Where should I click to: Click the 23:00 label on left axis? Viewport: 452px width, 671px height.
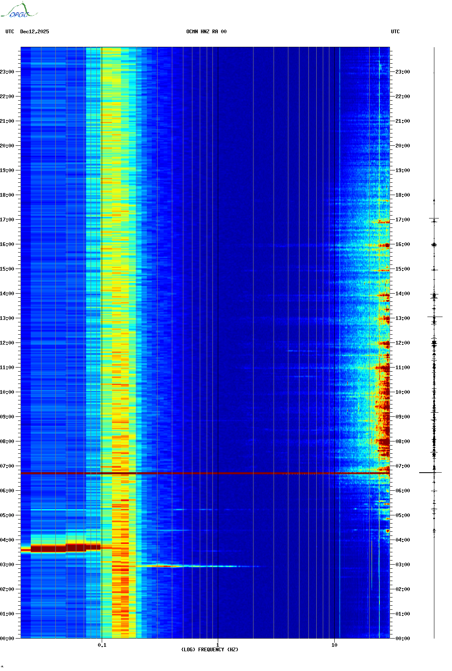point(7,72)
